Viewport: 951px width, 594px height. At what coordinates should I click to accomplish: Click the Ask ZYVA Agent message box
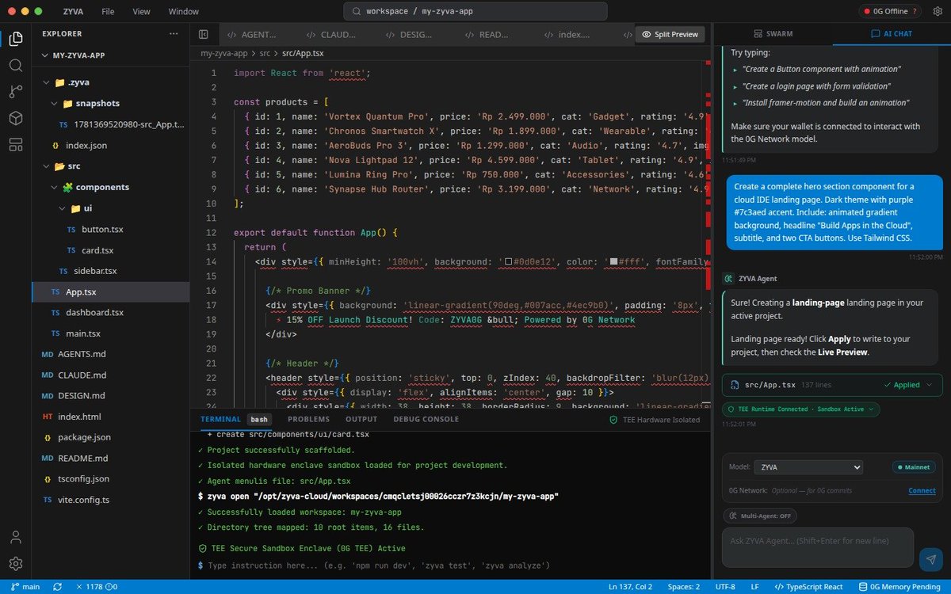click(817, 547)
